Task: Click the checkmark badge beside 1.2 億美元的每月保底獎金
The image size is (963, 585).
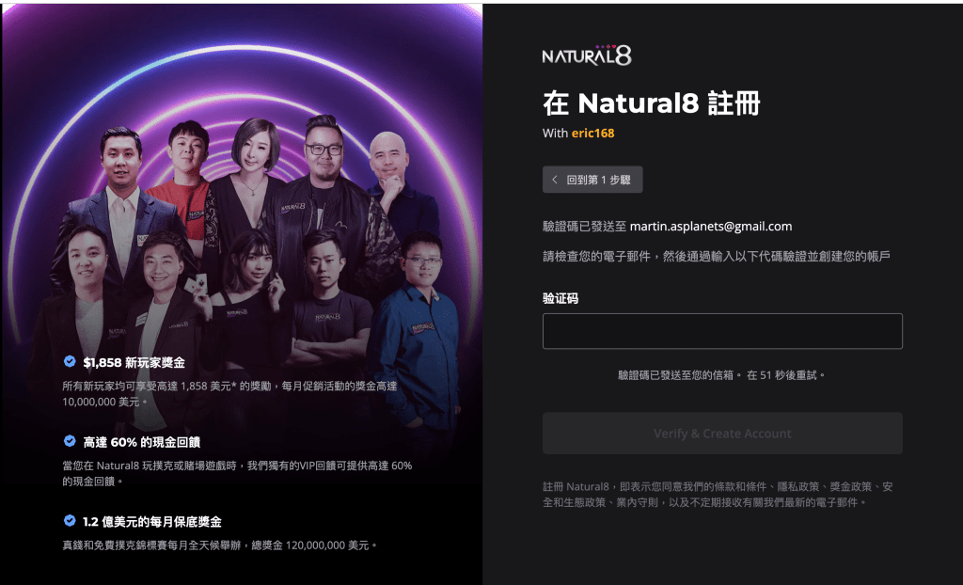Action: pyautogui.click(x=70, y=520)
